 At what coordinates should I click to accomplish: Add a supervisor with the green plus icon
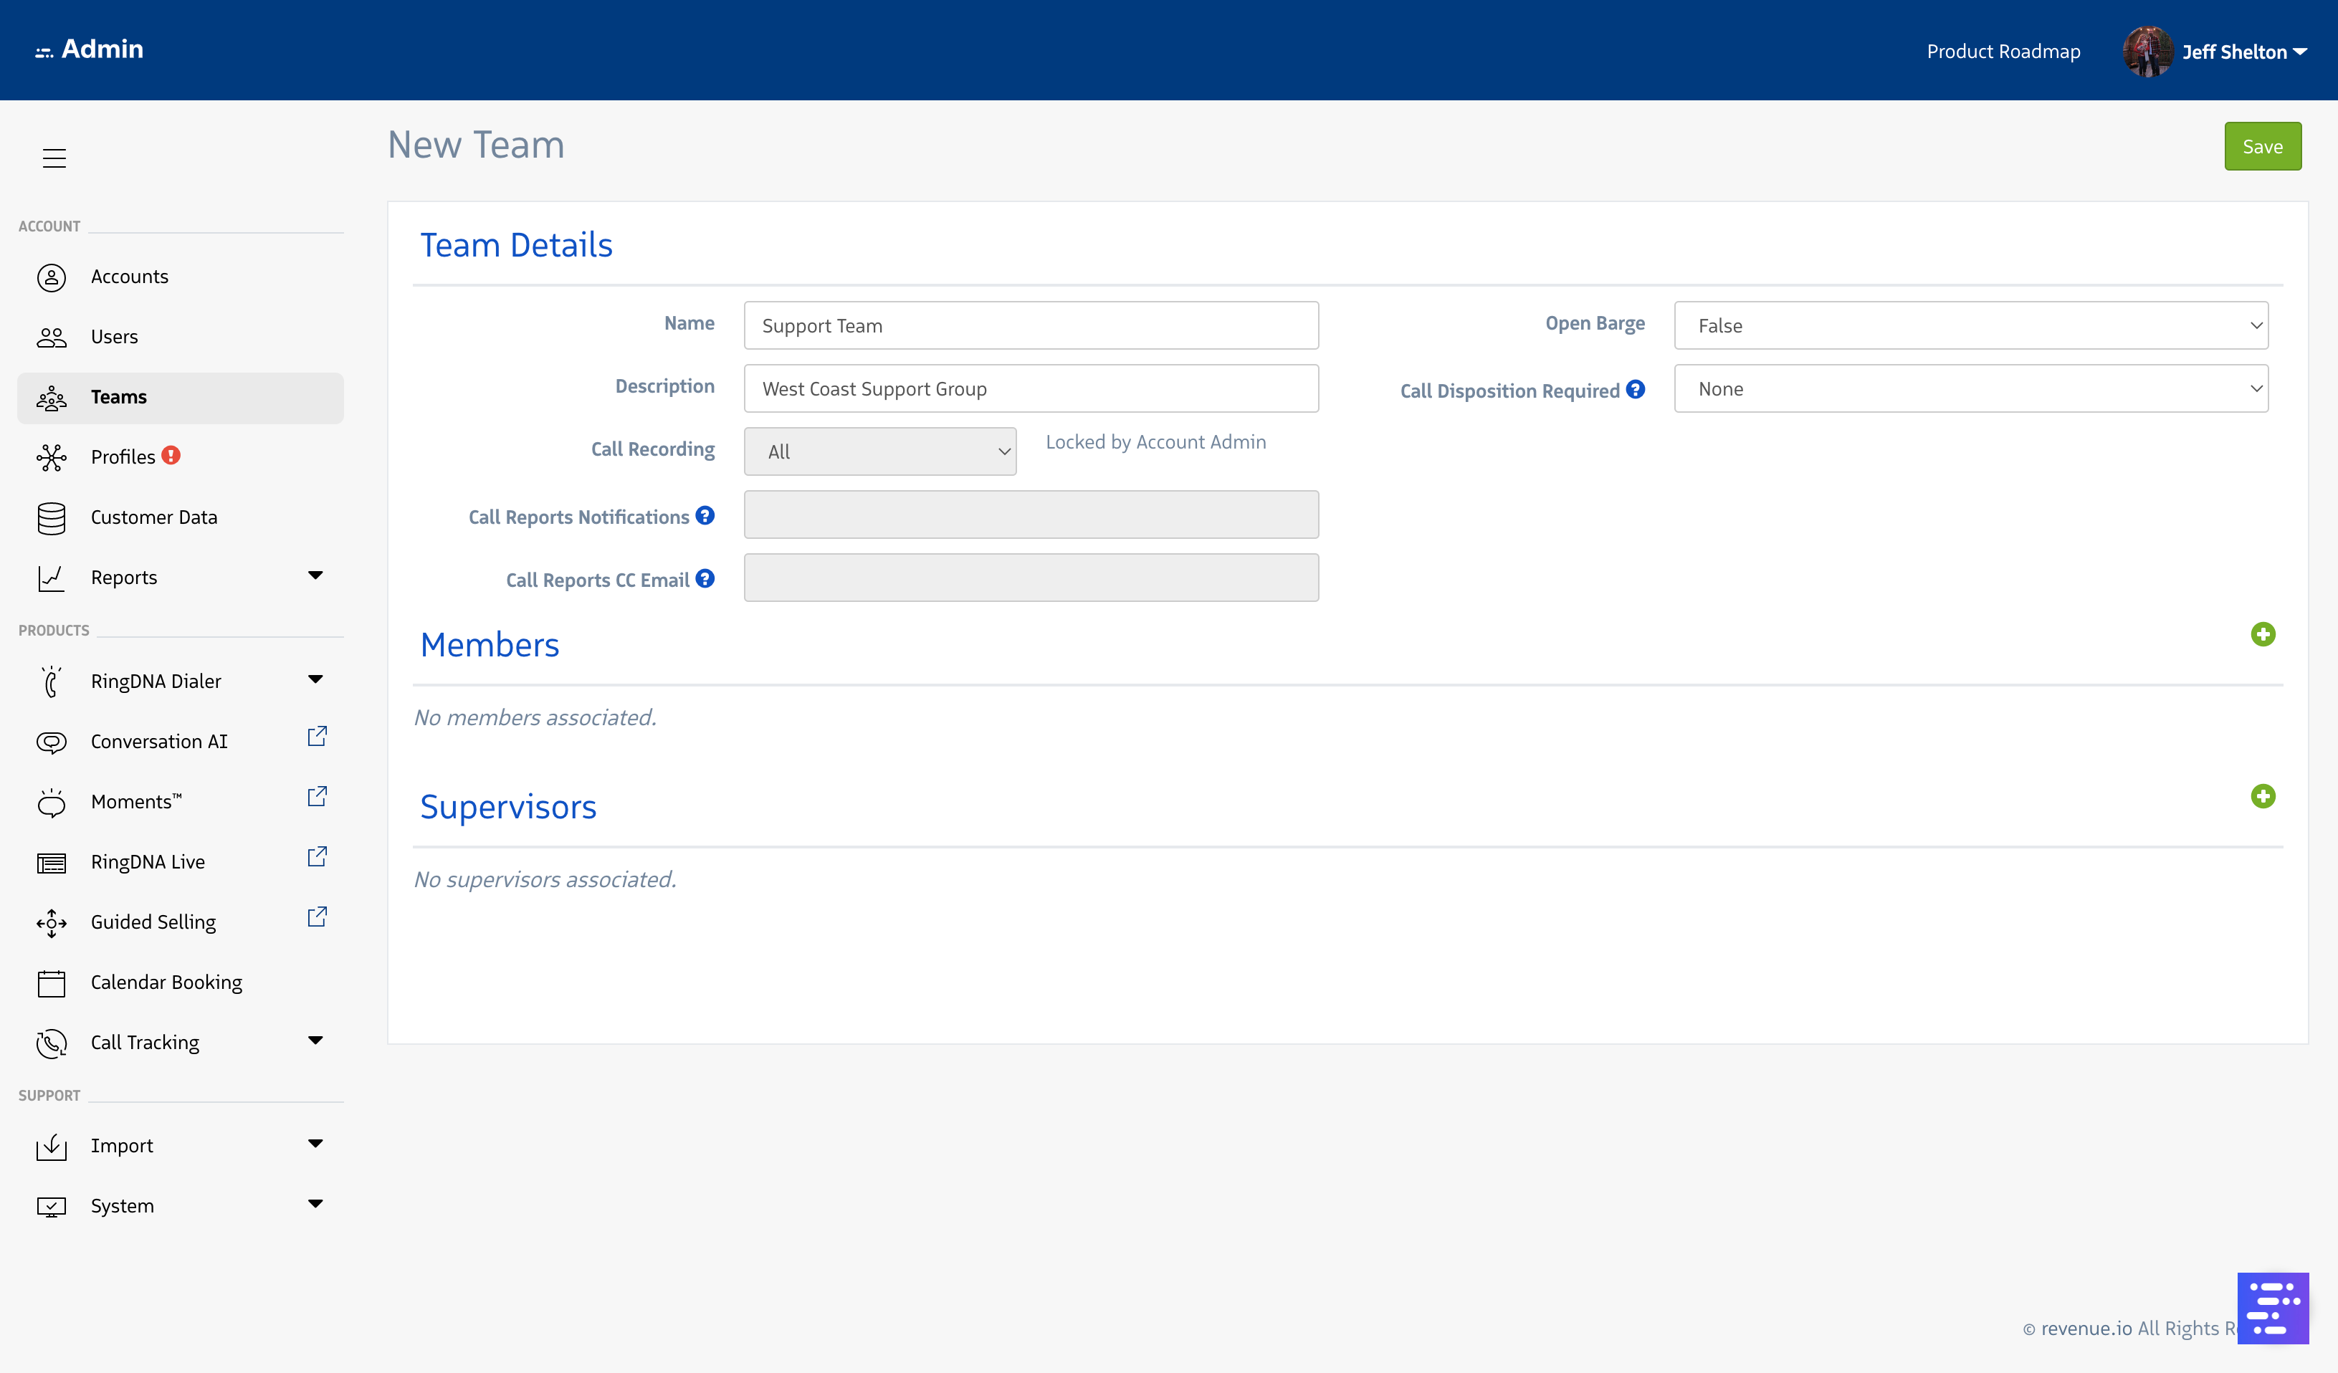click(2262, 796)
